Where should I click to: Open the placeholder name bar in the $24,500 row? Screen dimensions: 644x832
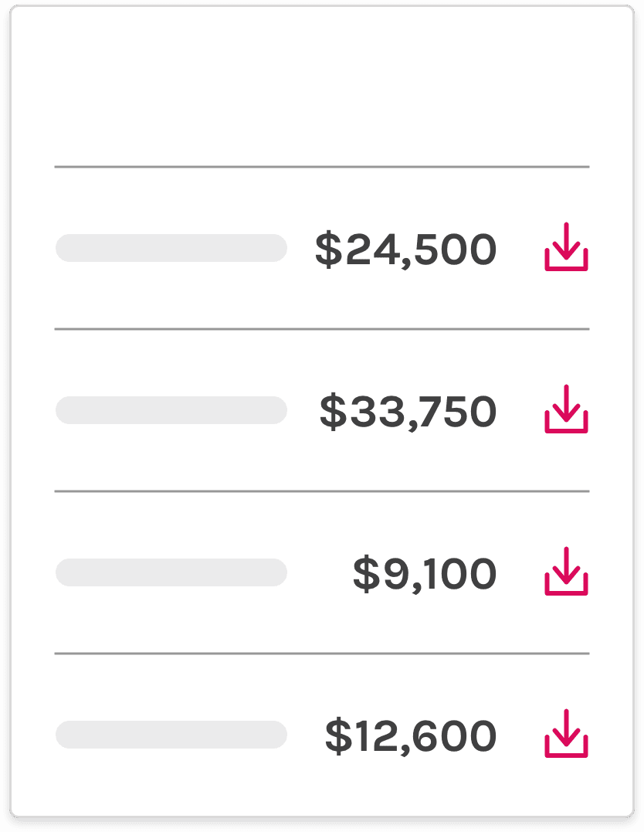click(x=171, y=248)
